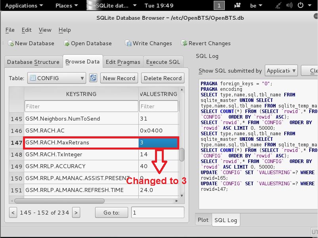Go to previous records with the '<' button
Image resolution: width=318 pixels, height=238 pixels.
13,213
